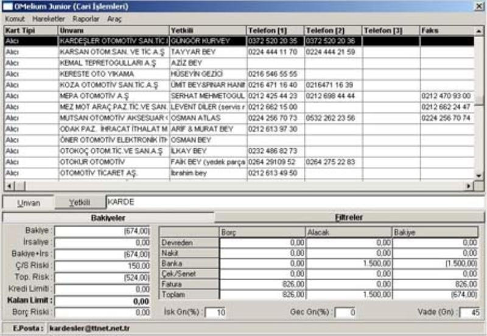Select the ÖNER OTOMOTİV ELEKTRONİK row
The height and width of the screenshot is (336, 487).
[x=239, y=140]
